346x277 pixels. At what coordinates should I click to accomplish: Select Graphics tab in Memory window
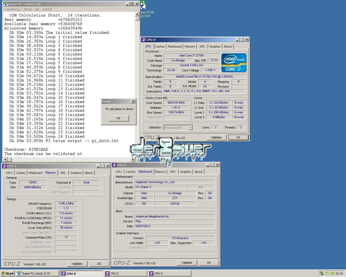(76, 173)
